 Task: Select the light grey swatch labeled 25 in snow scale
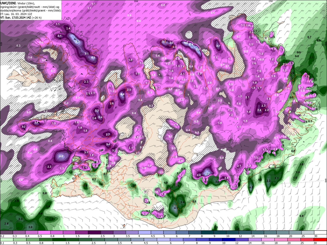tap(308, 232)
